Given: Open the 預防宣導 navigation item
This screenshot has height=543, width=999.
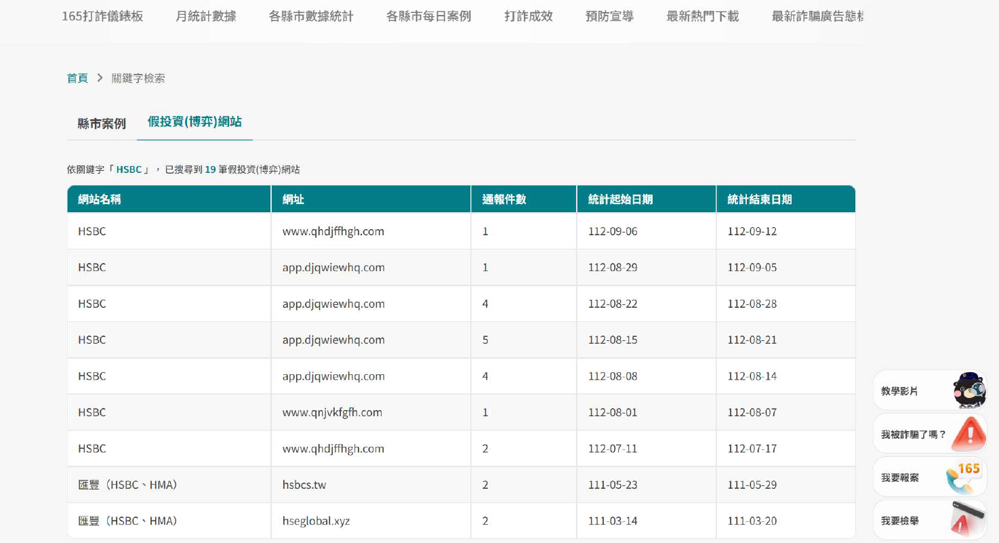Looking at the screenshot, I should [x=609, y=16].
